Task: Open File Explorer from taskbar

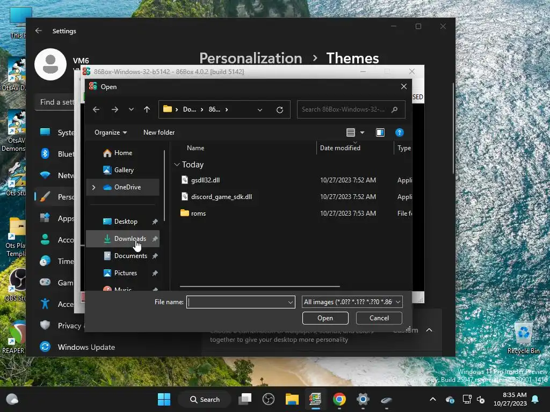Action: tap(292, 399)
